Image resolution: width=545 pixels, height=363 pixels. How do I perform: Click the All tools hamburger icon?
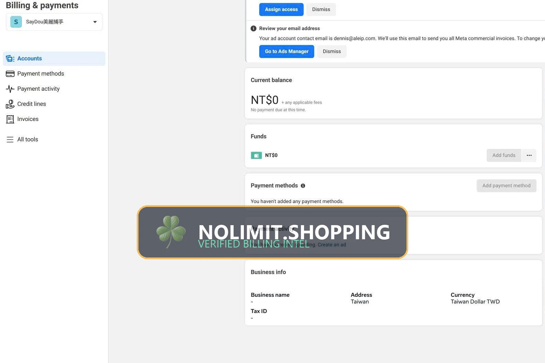(x=10, y=140)
